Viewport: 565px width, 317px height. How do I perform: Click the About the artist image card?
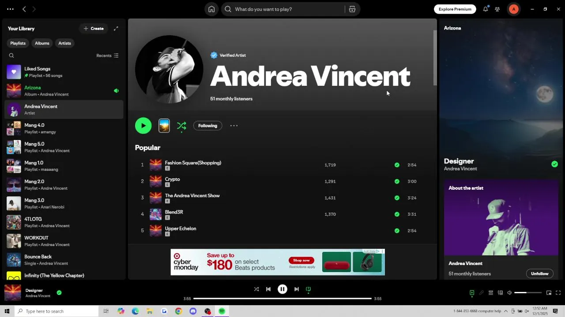[501, 217]
